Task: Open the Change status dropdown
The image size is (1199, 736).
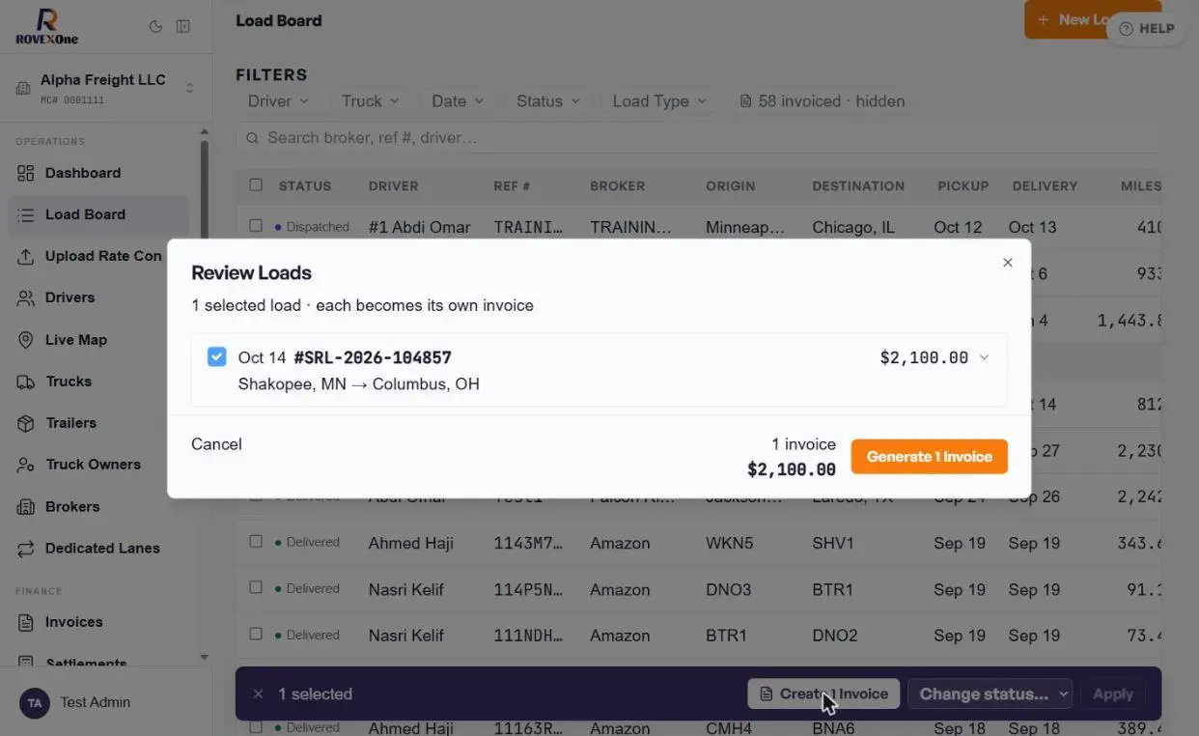Action: (990, 694)
